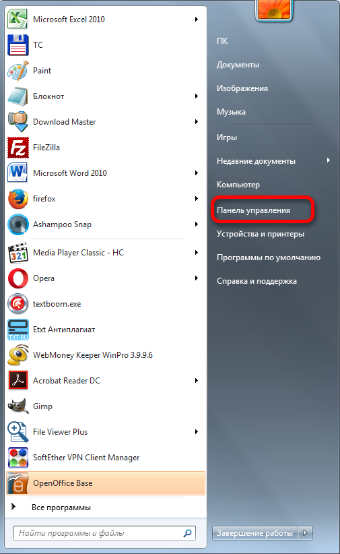Open WebMoney Keeper WinPro icon
The width and height of the screenshot is (340, 554).
pos(18,355)
